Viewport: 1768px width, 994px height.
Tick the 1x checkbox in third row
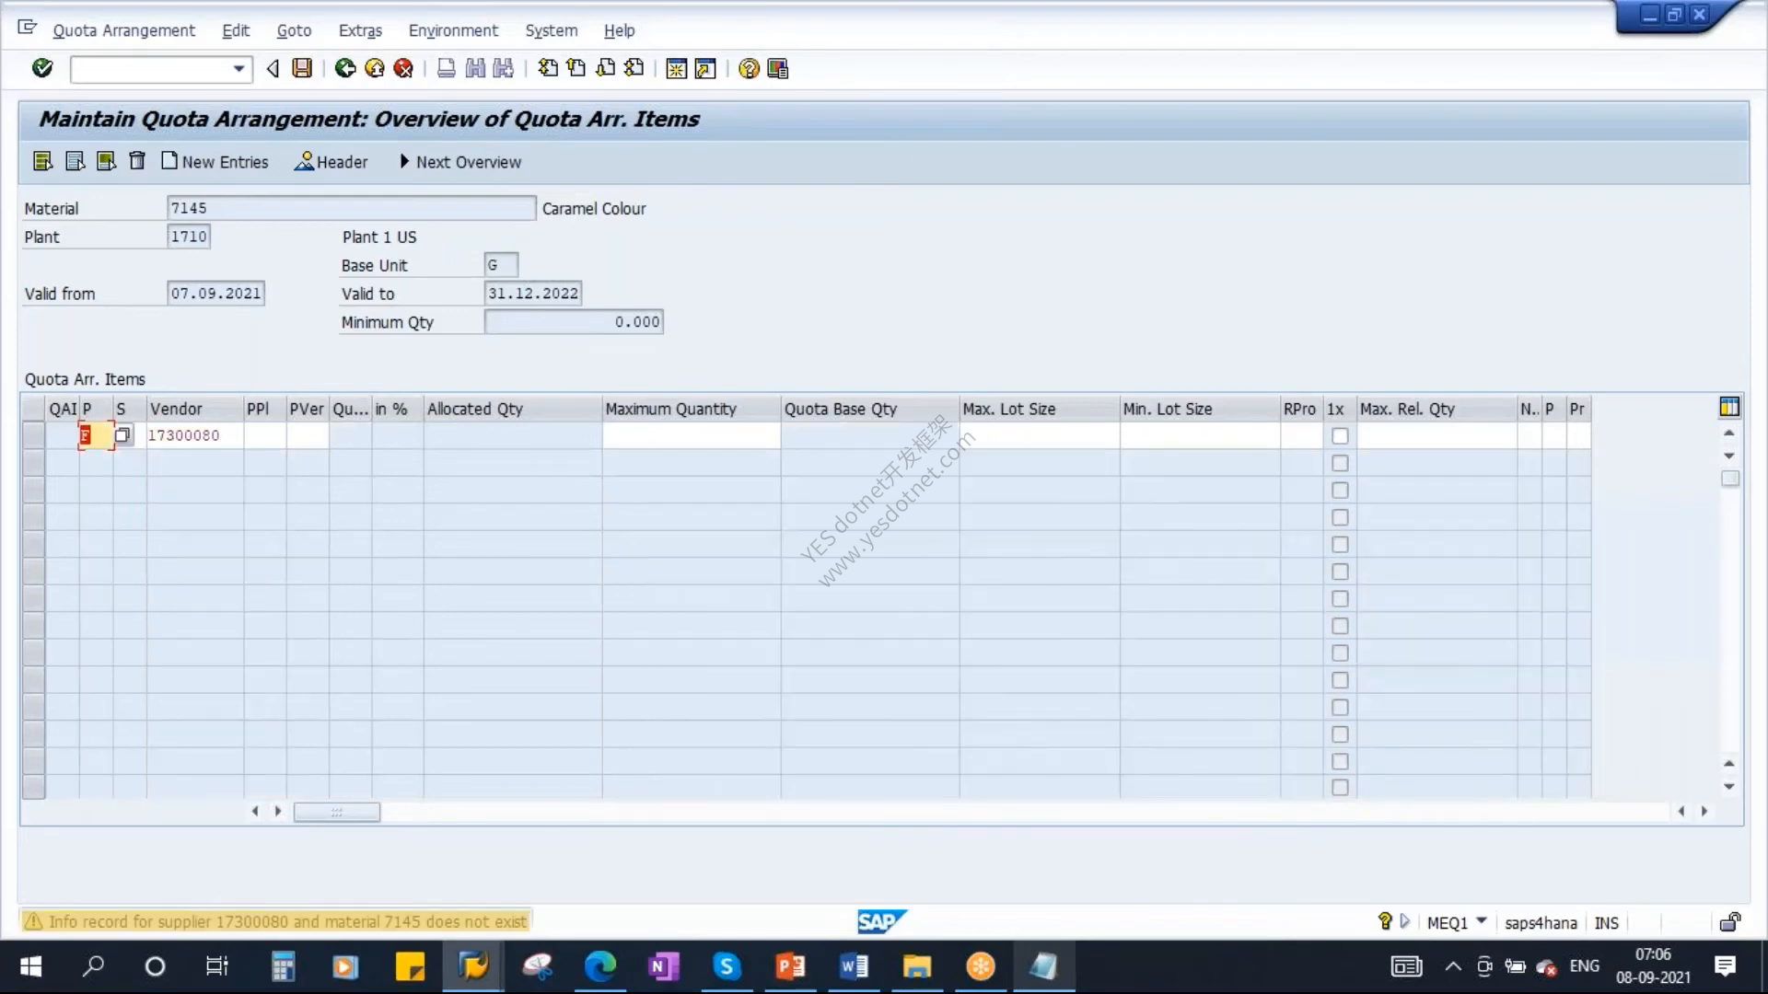pos(1340,491)
